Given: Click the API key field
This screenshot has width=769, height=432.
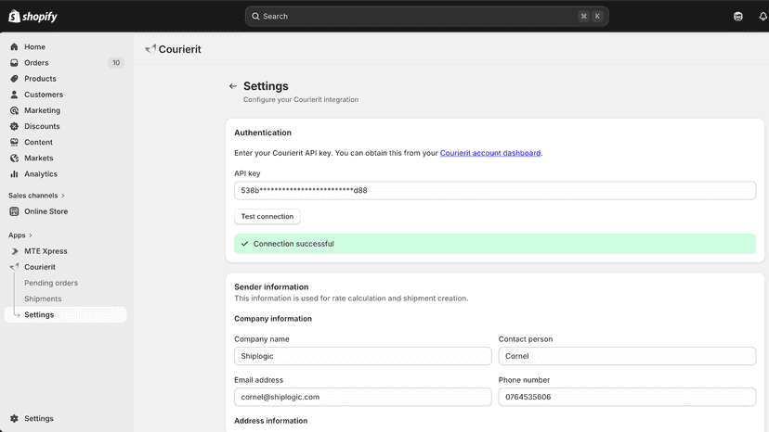Looking at the screenshot, I should (x=495, y=191).
